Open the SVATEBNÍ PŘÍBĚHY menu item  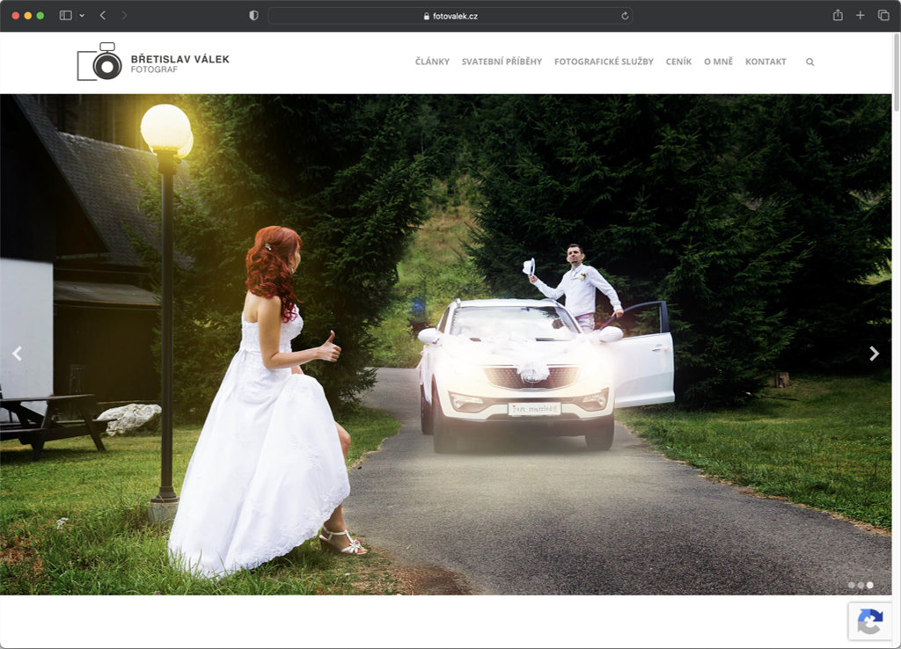pos(502,62)
